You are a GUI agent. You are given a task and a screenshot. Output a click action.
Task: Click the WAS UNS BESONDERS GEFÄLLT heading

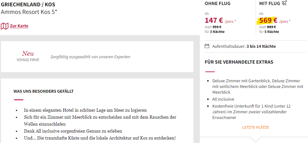tap(43, 91)
